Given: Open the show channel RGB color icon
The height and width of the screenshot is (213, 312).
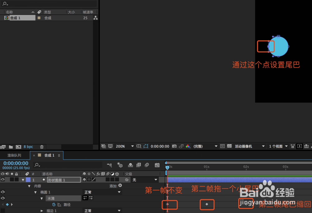Looking at the screenshot, I should pos(188,146).
